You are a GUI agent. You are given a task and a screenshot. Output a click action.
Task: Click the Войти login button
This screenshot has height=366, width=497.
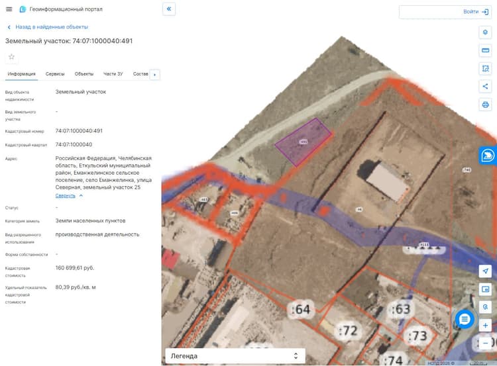click(476, 12)
